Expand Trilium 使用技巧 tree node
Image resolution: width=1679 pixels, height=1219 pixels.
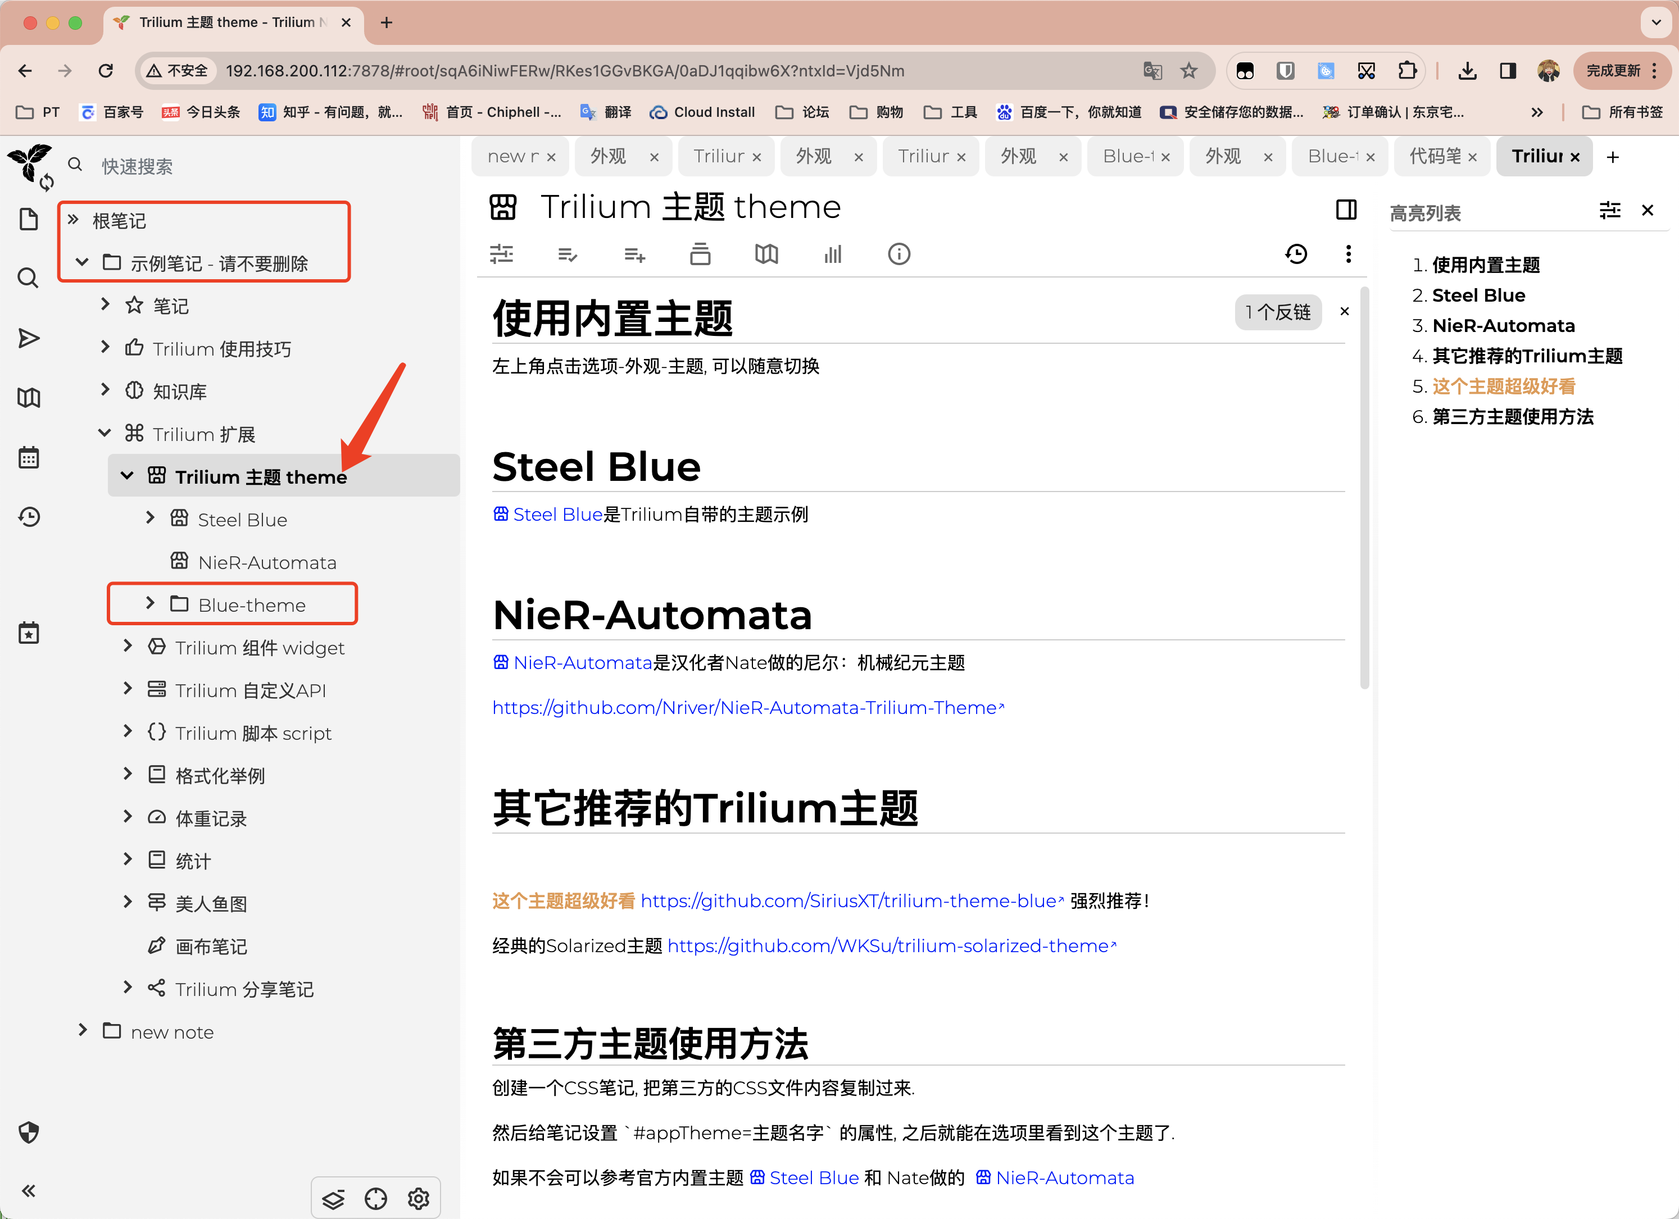click(105, 347)
